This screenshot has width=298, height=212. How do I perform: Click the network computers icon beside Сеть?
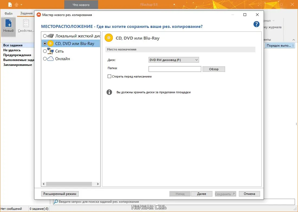point(50,51)
